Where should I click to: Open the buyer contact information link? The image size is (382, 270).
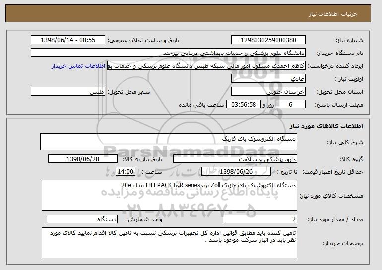click(x=78, y=66)
